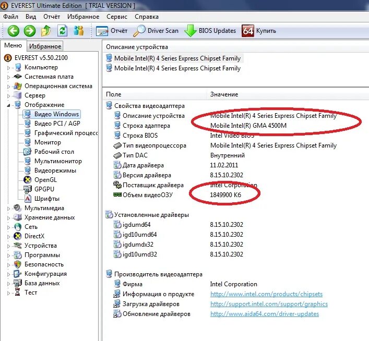Click the Шрифты fonts icon

click(x=28, y=199)
